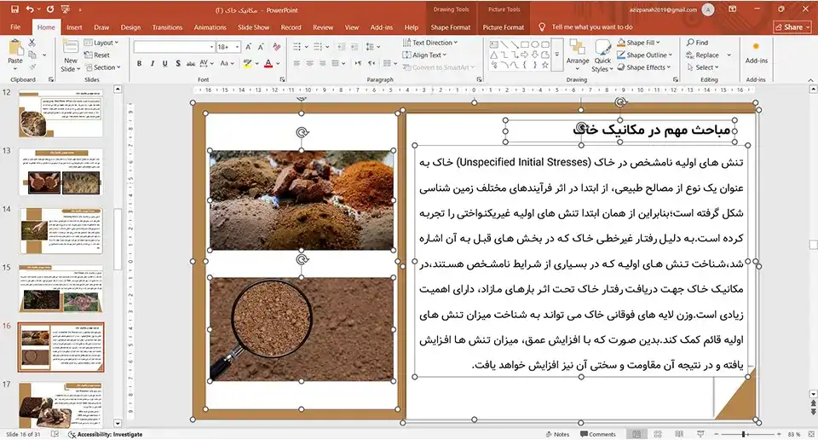Click Find in Editing group
The image size is (818, 440).
coord(698,43)
